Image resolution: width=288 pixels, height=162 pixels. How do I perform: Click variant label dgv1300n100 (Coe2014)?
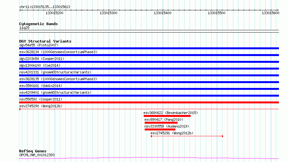click(x=40, y=65)
